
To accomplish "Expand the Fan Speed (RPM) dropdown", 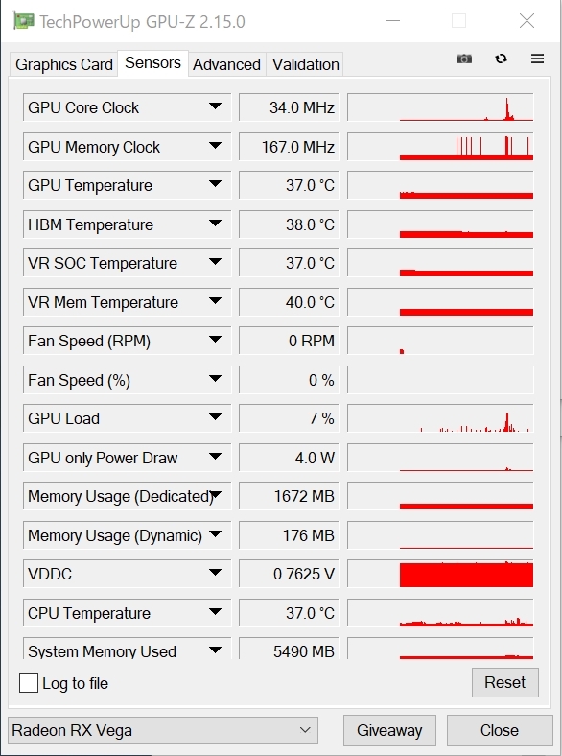I will click(x=215, y=340).
